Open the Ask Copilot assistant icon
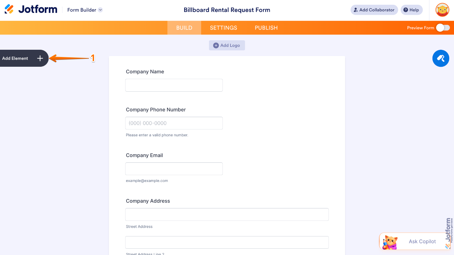The height and width of the screenshot is (255, 454). [390, 241]
